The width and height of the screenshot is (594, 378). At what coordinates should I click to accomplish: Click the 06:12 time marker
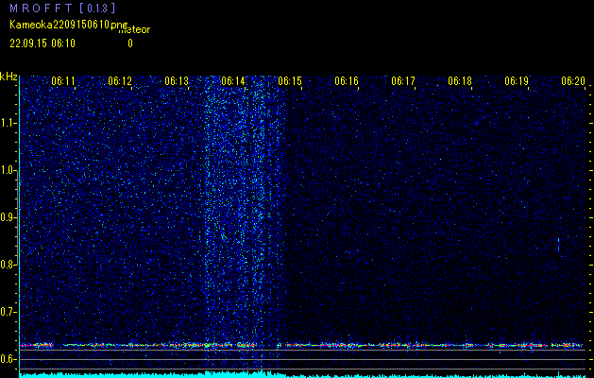pyautogui.click(x=120, y=80)
